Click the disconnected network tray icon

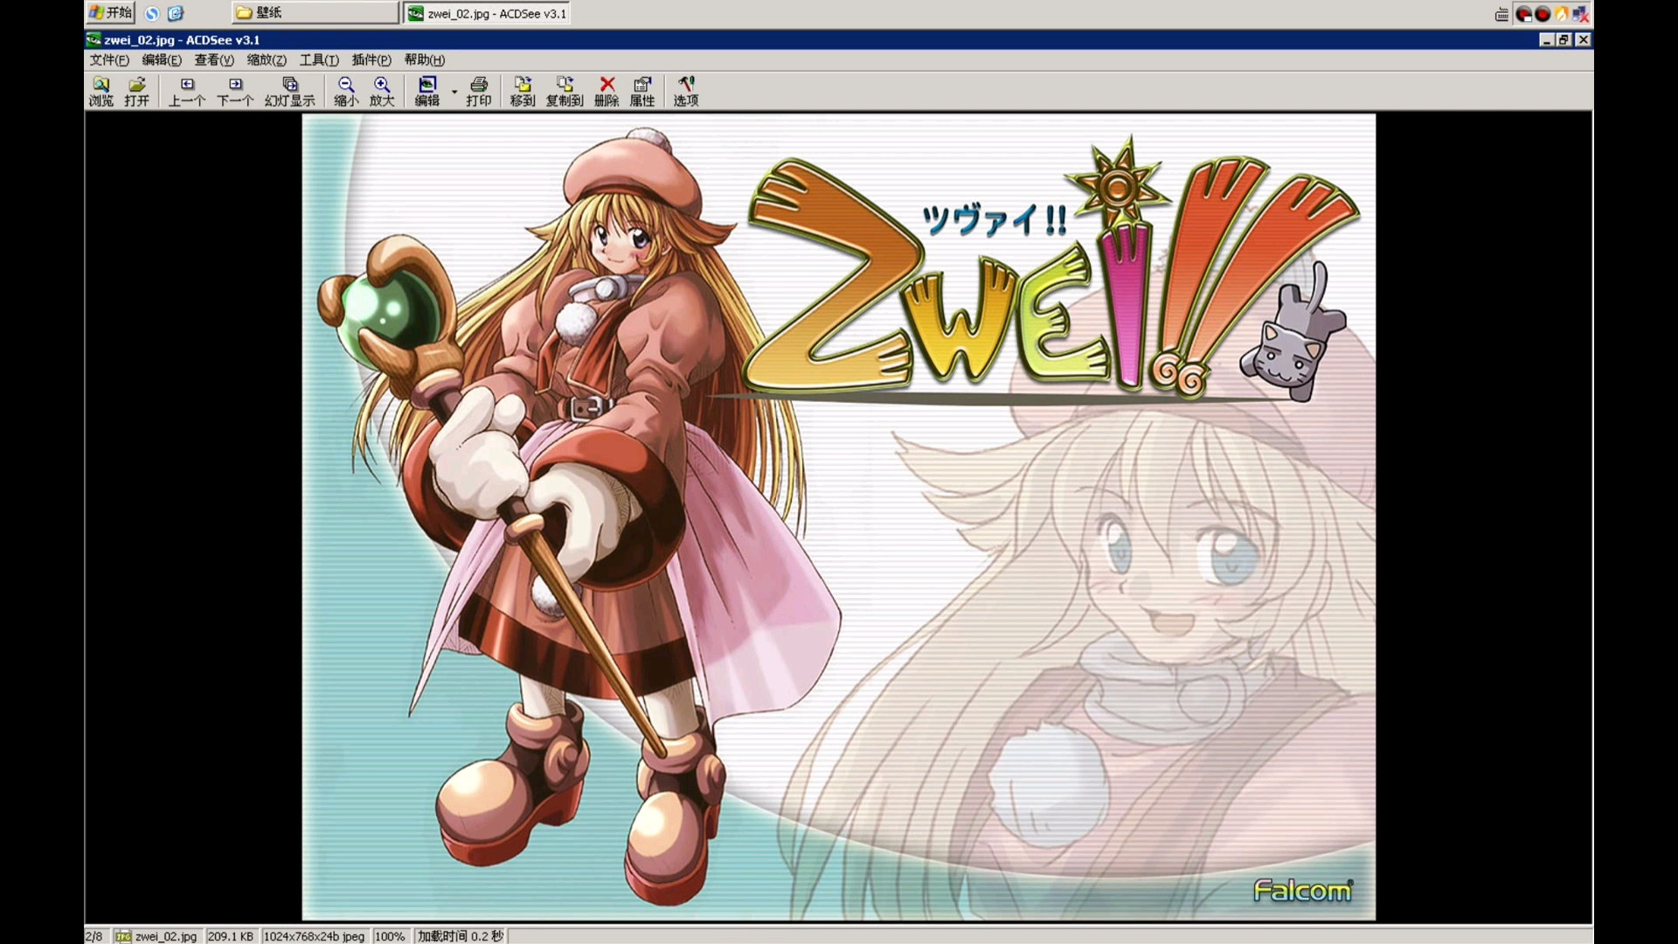coord(1581,14)
